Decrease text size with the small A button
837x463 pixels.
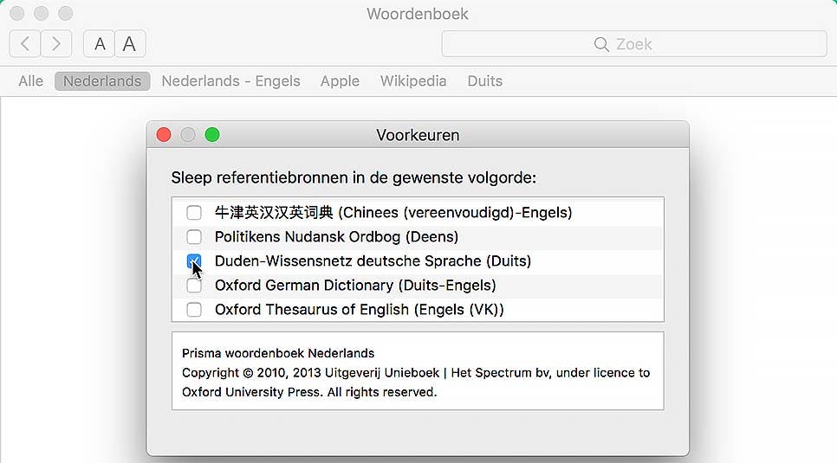tap(100, 43)
